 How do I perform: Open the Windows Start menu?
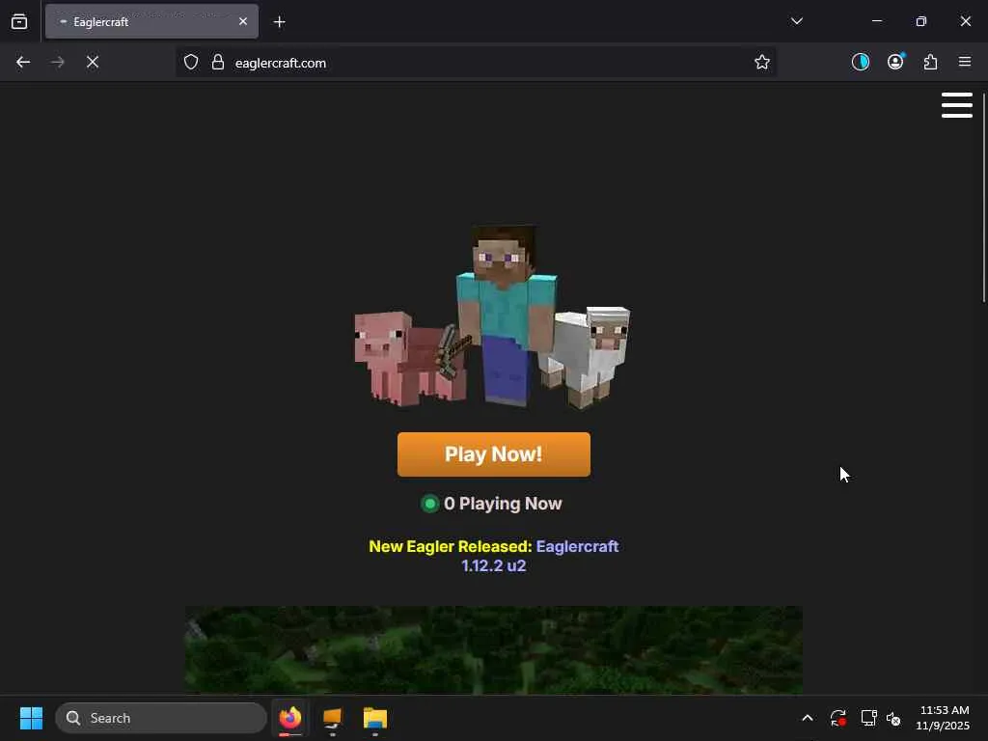[x=31, y=718]
